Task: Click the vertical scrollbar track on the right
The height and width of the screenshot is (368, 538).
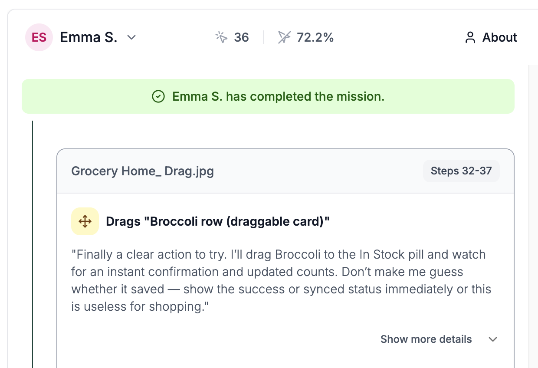Action: (533, 217)
